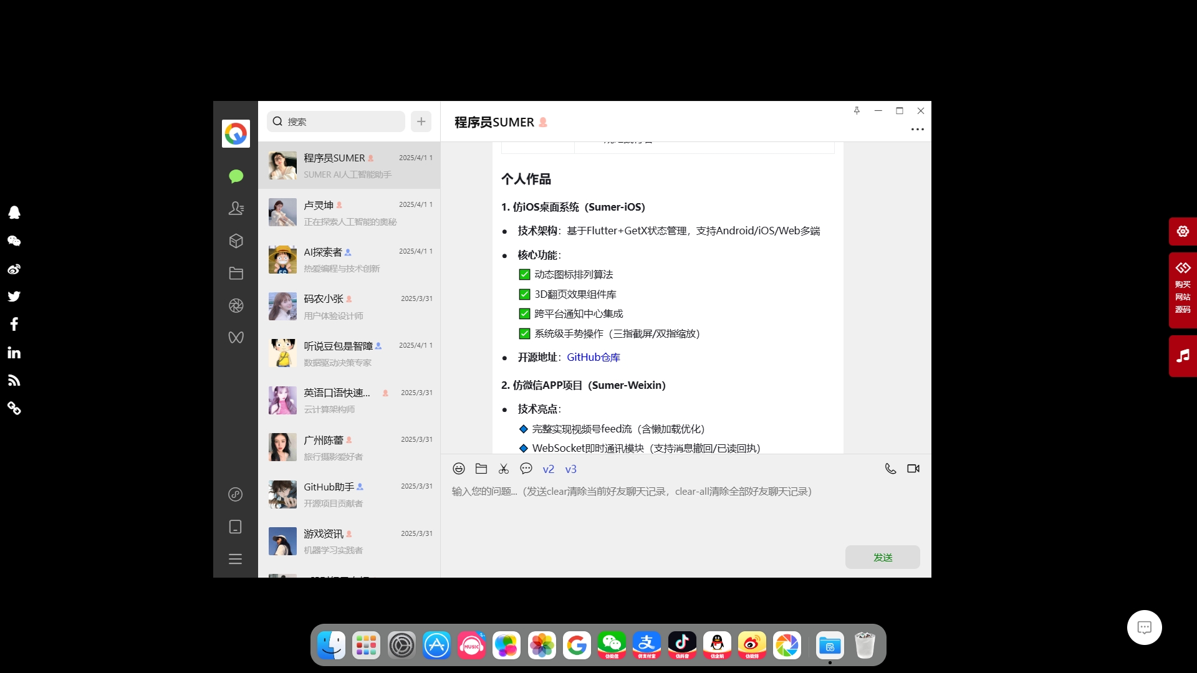Screen dimensions: 1197x673
Task: Click the scissors screenshot icon
Action: tap(504, 469)
